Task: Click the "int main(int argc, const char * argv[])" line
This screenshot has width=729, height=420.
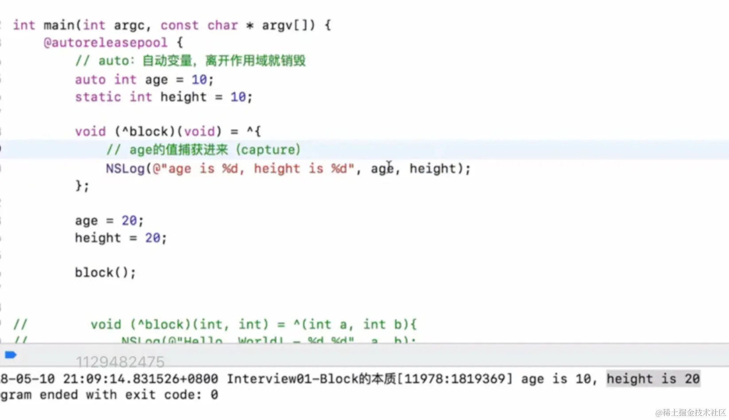Action: pos(172,25)
